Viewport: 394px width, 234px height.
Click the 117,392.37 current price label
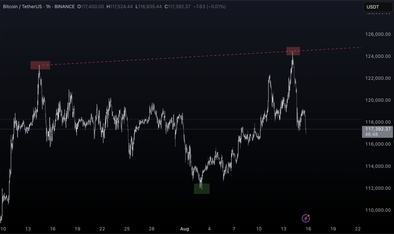tap(378, 129)
